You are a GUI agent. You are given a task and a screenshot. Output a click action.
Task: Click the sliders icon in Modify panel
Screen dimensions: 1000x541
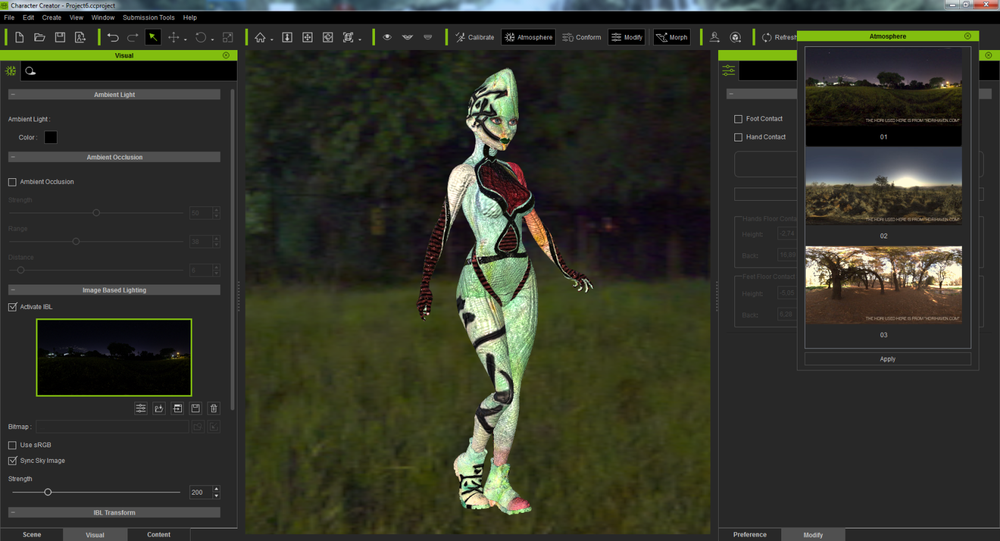coord(729,71)
